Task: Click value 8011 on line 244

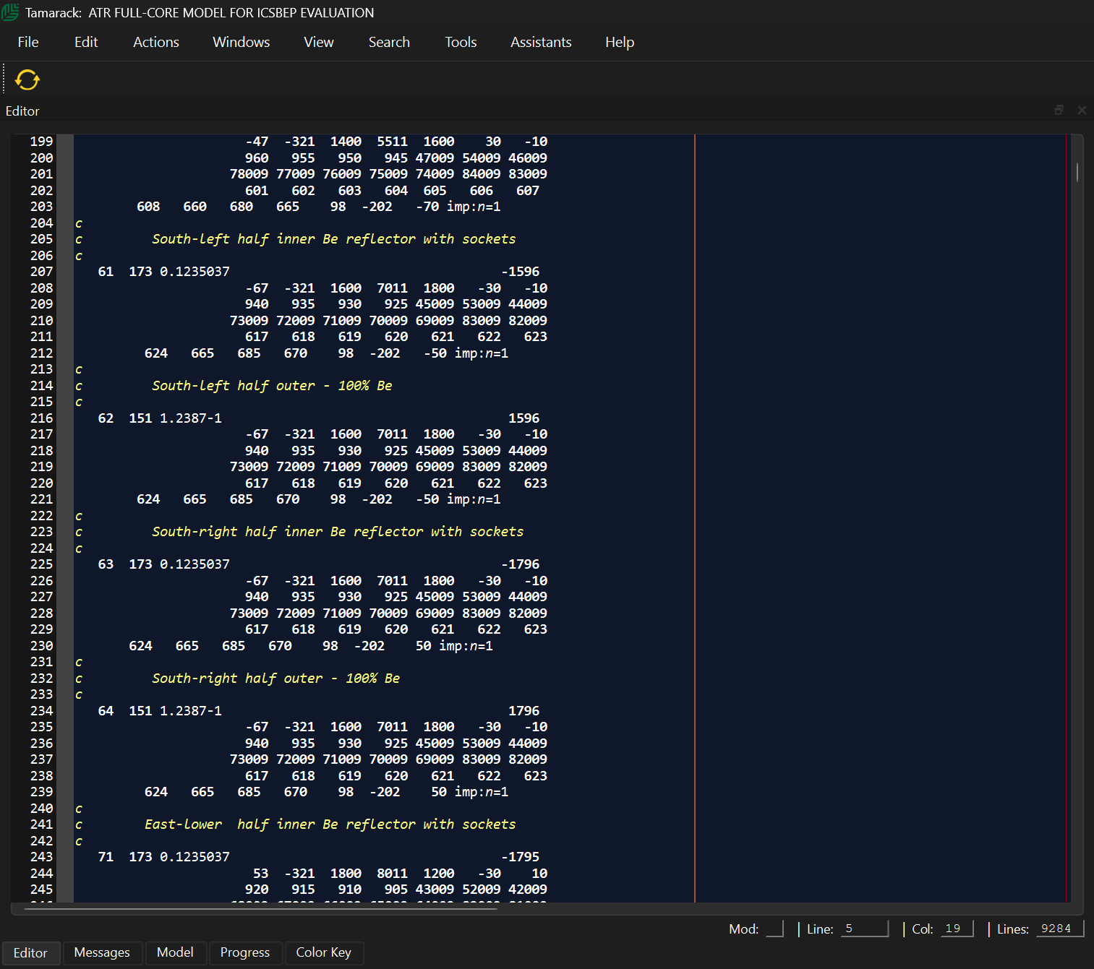Action: (x=392, y=874)
